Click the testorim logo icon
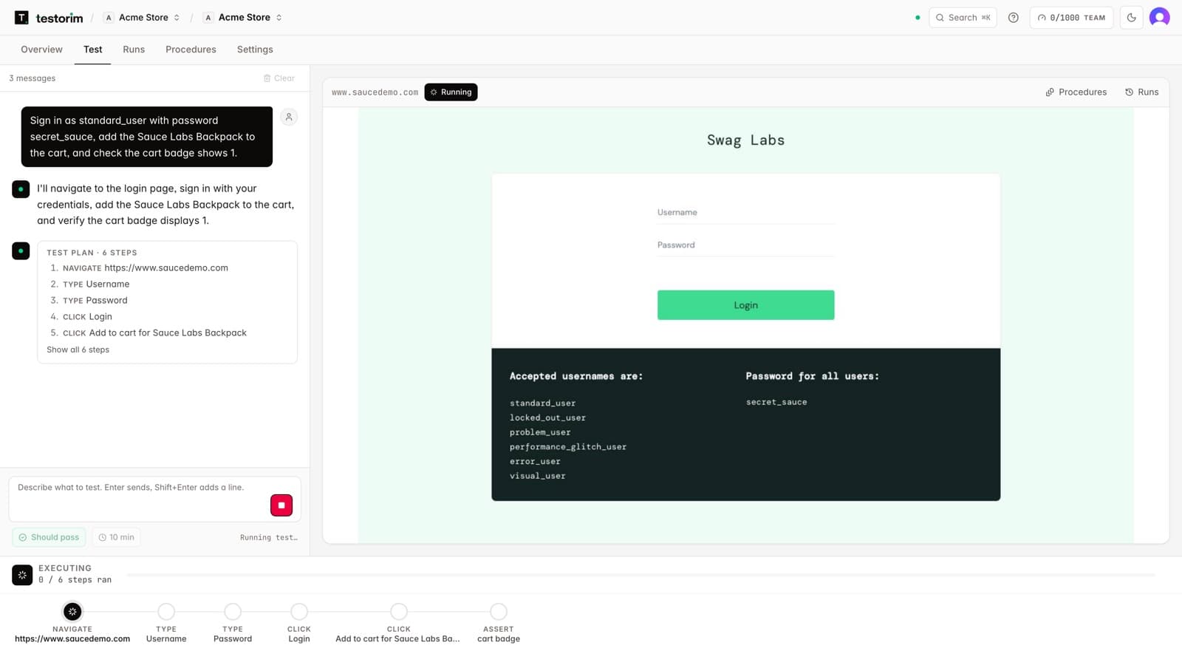 click(21, 18)
